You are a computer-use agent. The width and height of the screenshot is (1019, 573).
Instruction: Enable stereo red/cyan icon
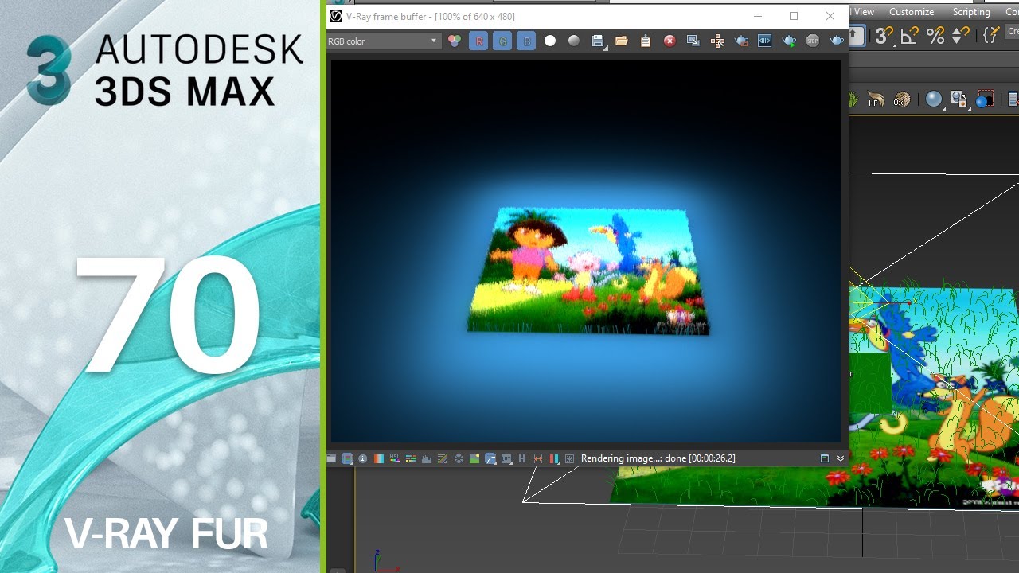coord(554,458)
